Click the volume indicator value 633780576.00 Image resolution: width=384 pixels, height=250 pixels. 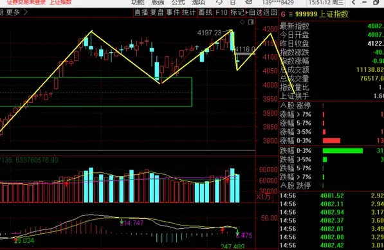click(x=37, y=161)
